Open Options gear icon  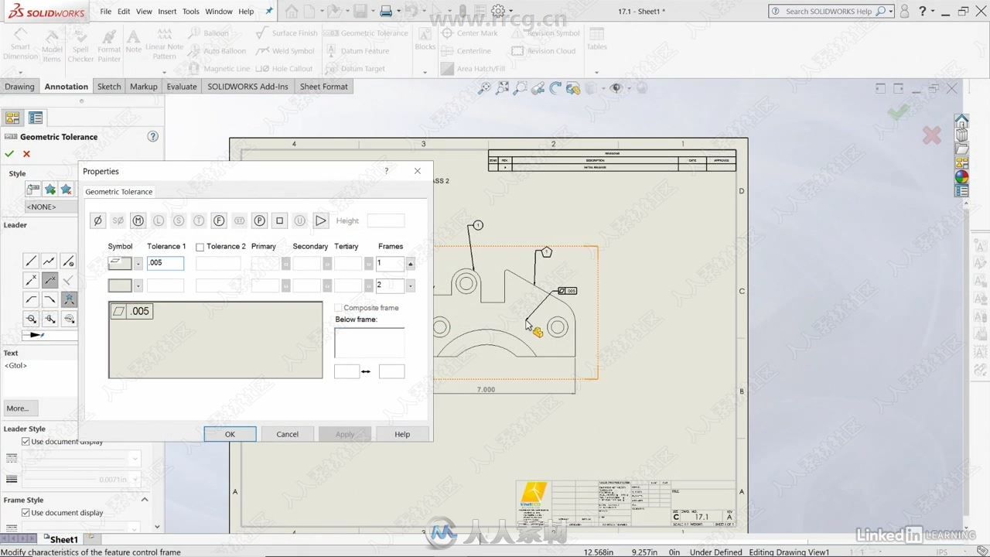click(x=498, y=11)
